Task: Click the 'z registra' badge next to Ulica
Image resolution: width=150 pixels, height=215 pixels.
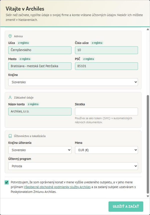Action: coord(23,43)
